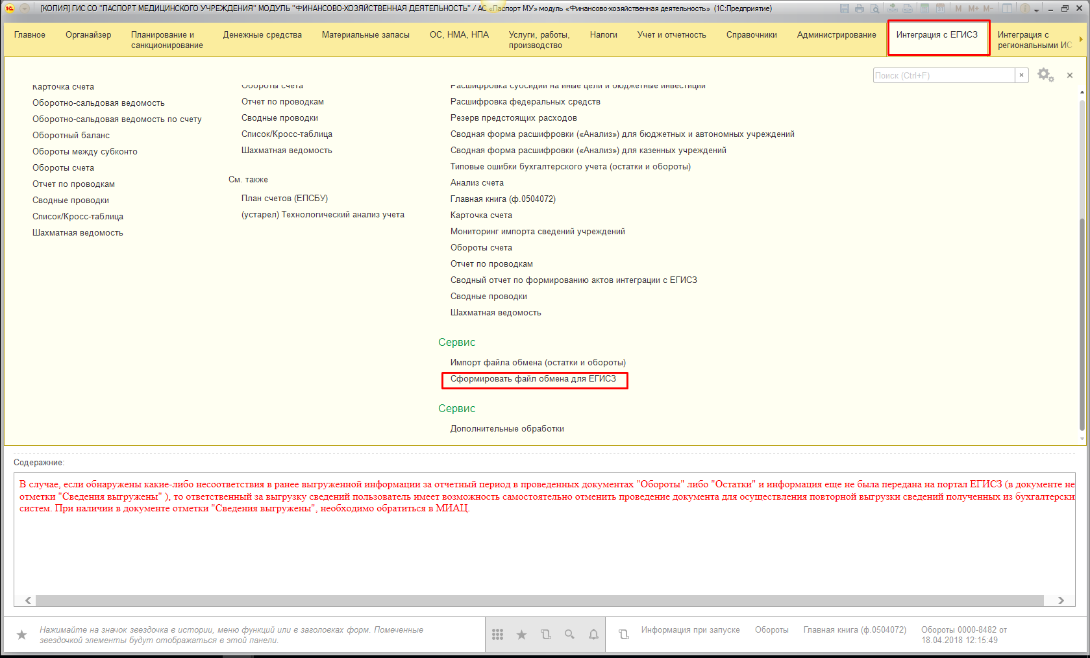Viewport: 1090px width, 658px height.
Task: Open the Справочники section tab
Action: coord(751,35)
